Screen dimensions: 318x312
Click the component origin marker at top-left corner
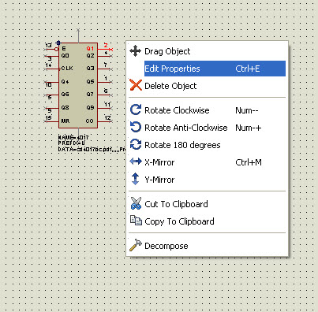58,43
